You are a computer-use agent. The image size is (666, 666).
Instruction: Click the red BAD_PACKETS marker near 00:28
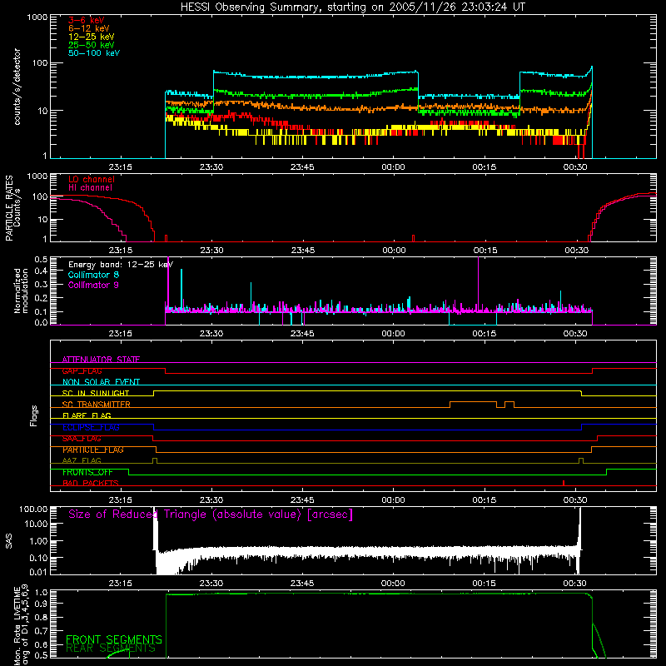tap(564, 483)
